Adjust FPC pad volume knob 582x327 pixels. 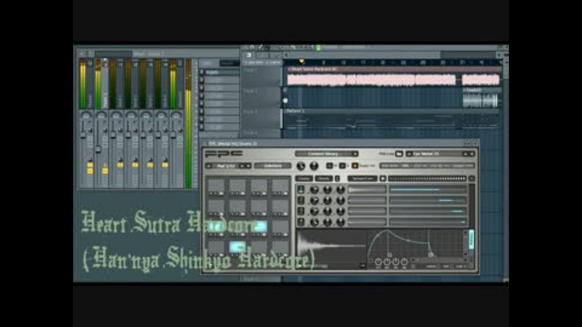pyautogui.click(x=301, y=166)
